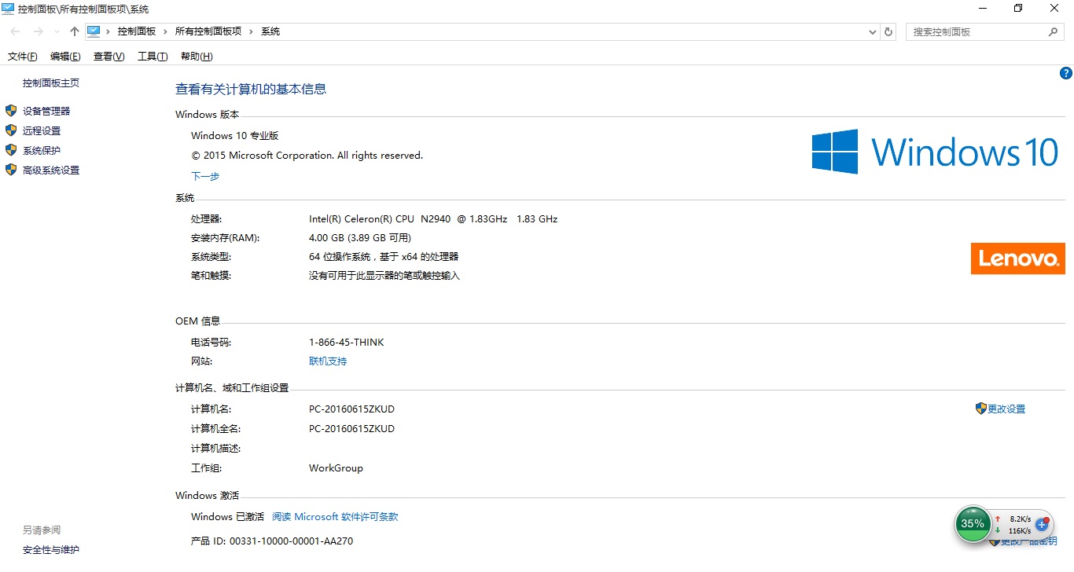1074x572 pixels.
Task: Click the green 35% floating widget
Action: tap(973, 524)
